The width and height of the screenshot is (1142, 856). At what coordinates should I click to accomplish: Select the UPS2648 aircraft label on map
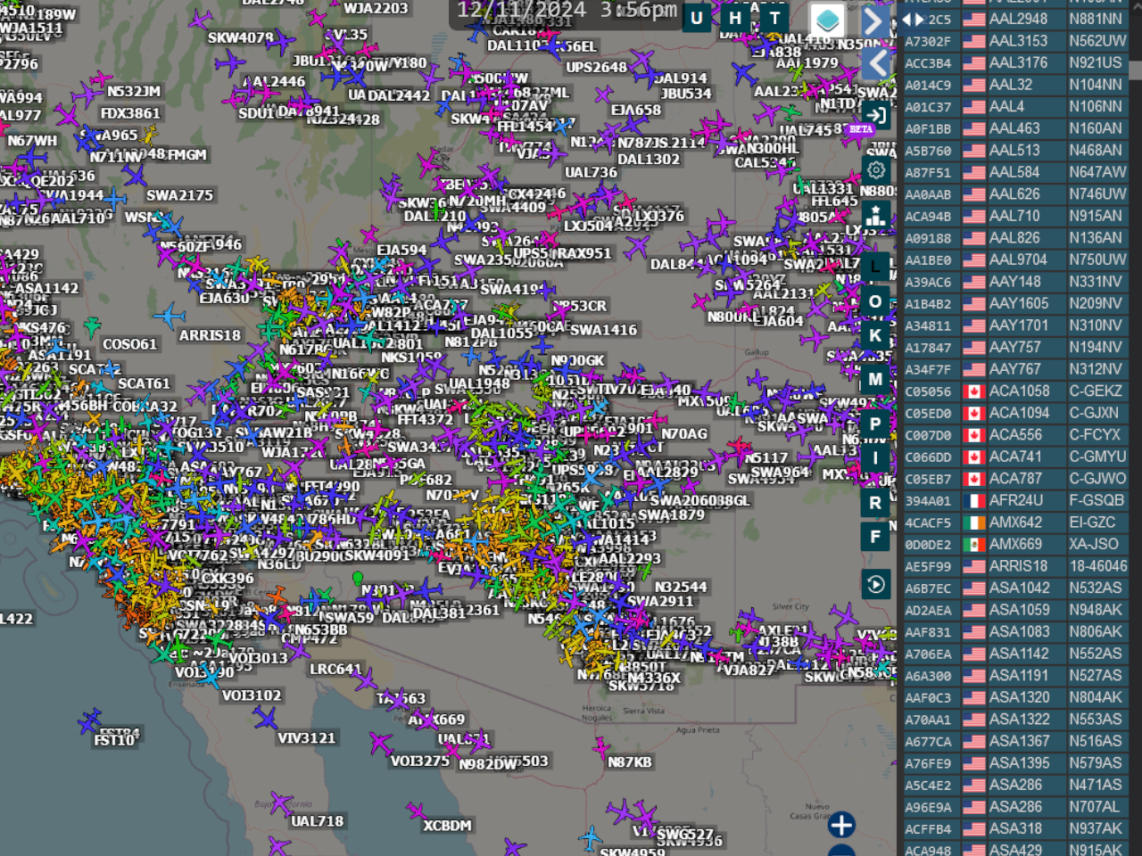[596, 68]
